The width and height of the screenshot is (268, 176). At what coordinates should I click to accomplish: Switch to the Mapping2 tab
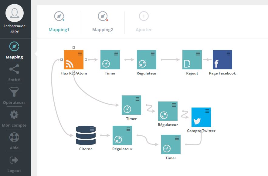click(x=103, y=22)
